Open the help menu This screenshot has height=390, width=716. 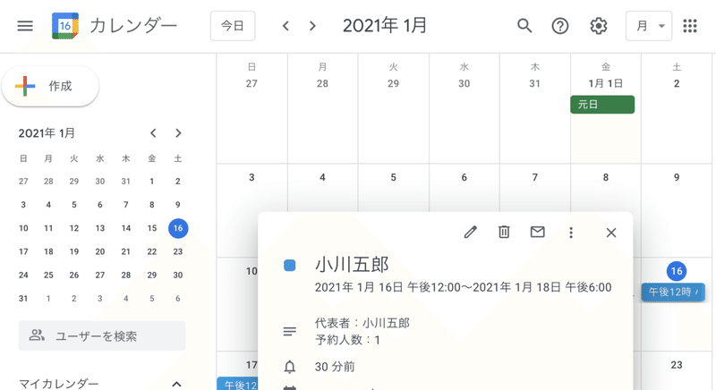point(560,26)
